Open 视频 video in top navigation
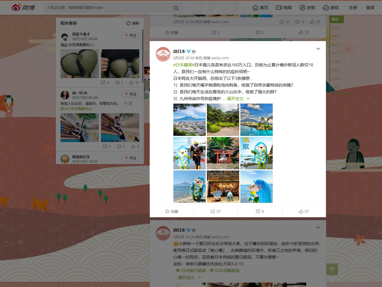Screen dimensions: 382x287 click(x=284, y=8)
